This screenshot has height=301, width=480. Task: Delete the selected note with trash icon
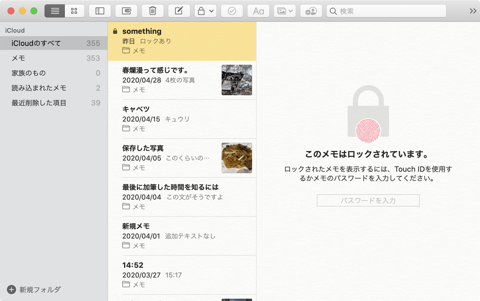click(x=153, y=11)
